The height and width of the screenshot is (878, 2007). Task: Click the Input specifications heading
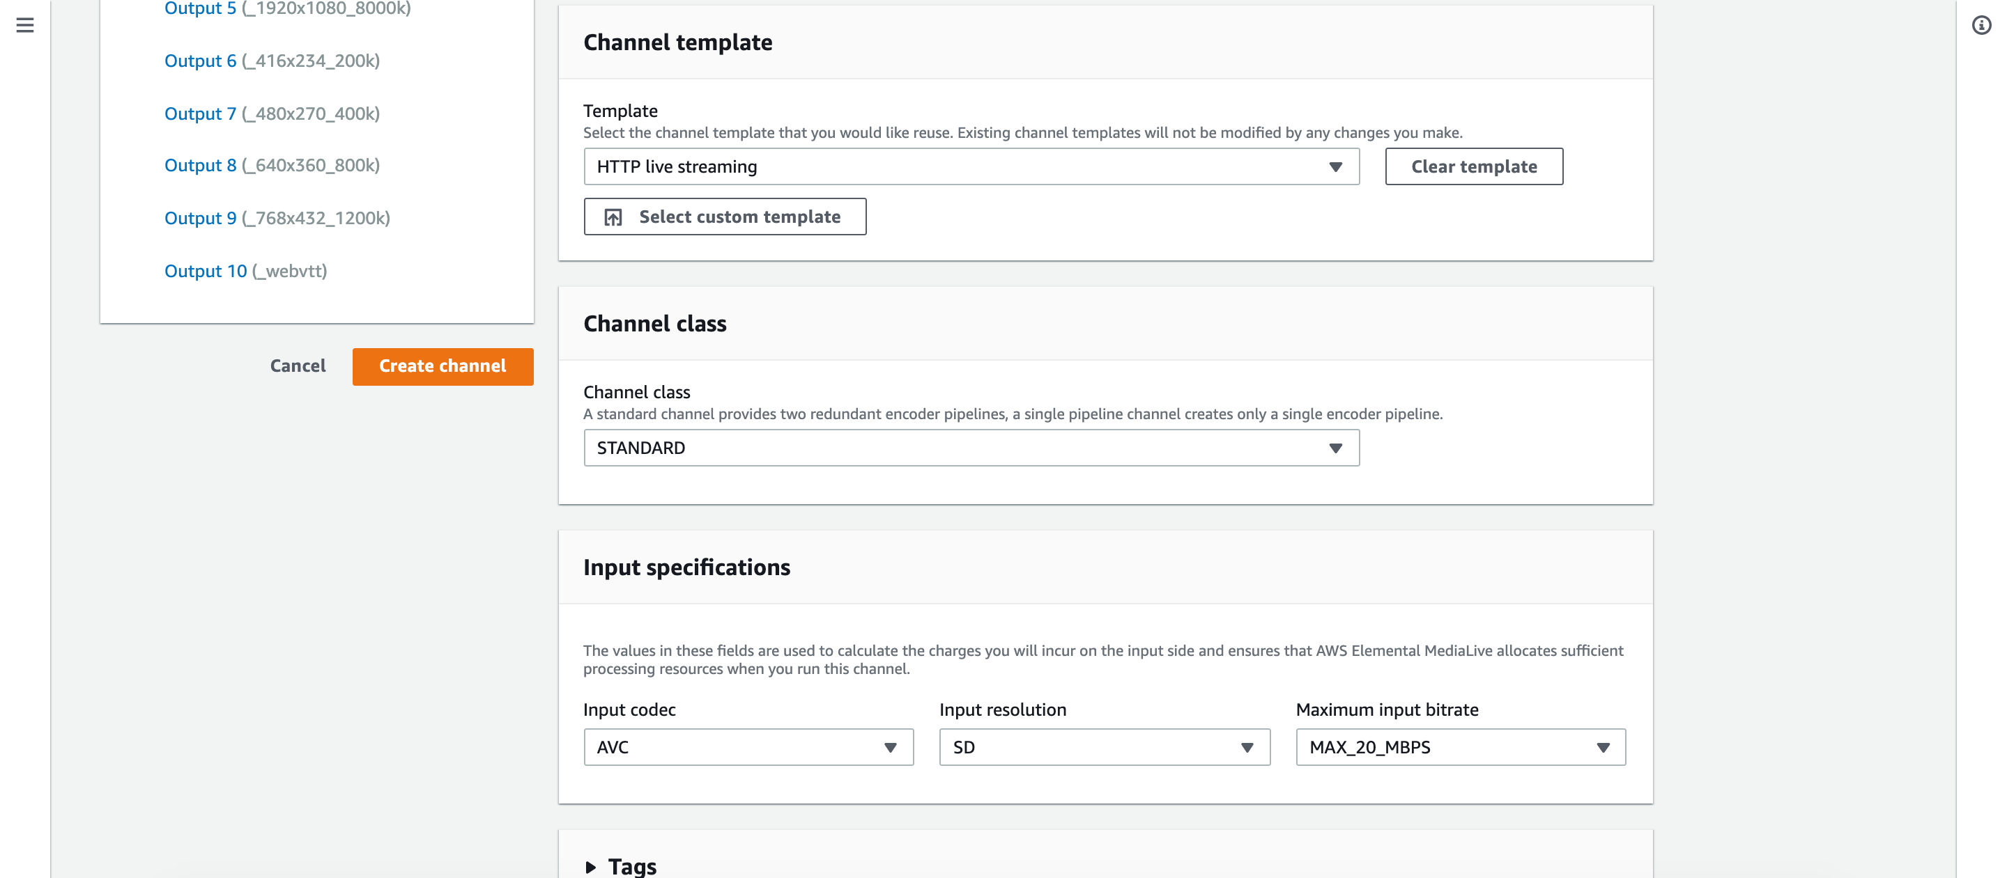[686, 567]
